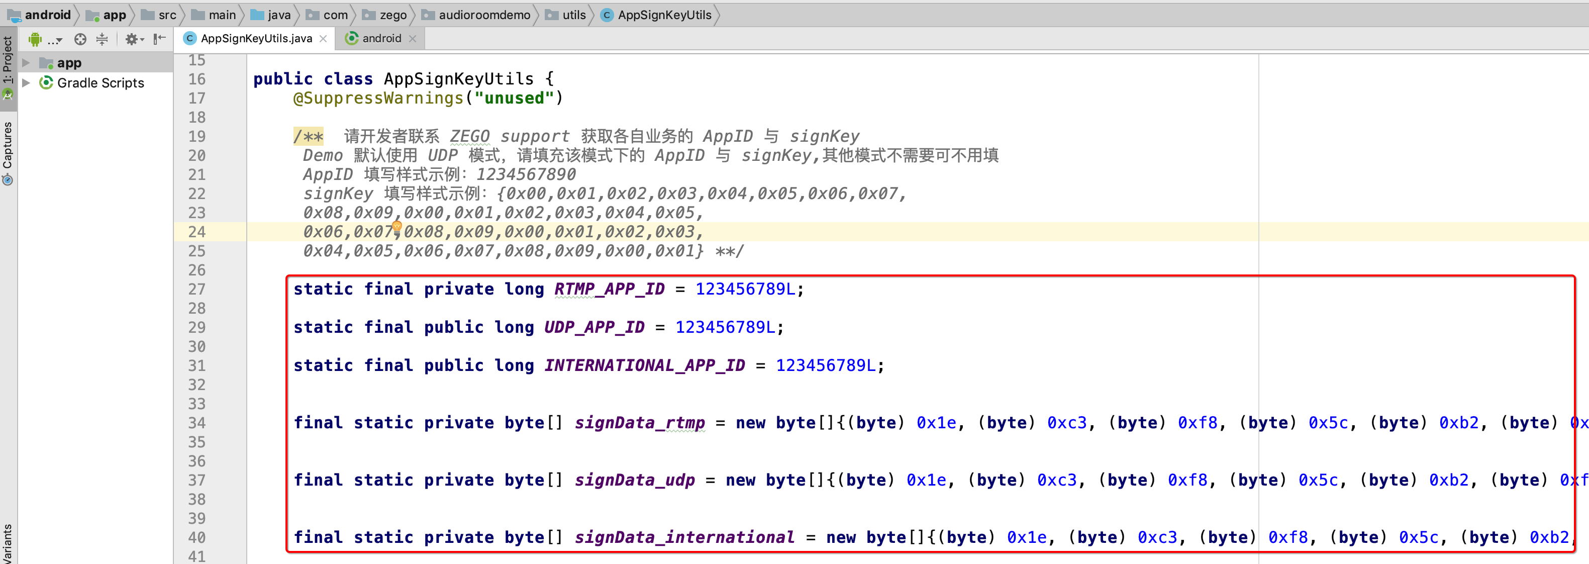Viewport: 1589px width, 564px height.
Task: Click the INTERNATIONAL_APP_ID constant name
Action: (x=644, y=365)
